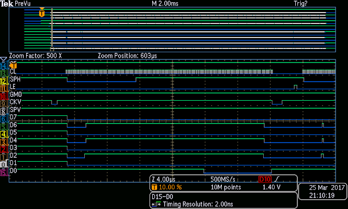
Task: Click the orange trigger position marker in overview
Action: click(42, 13)
